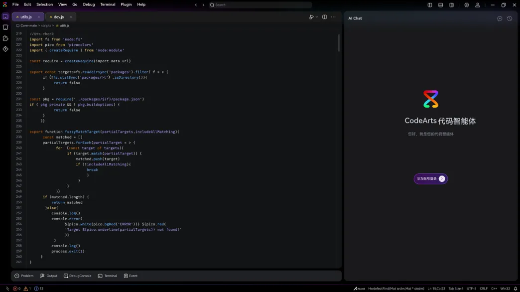Click utils.js in the breadcrumb

click(x=64, y=25)
